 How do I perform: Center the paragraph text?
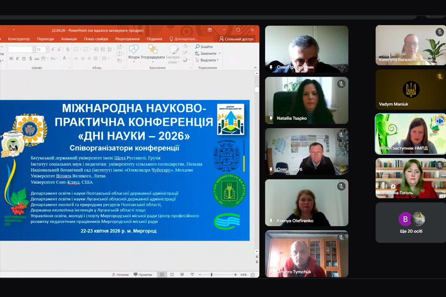pyautogui.click(x=82, y=58)
